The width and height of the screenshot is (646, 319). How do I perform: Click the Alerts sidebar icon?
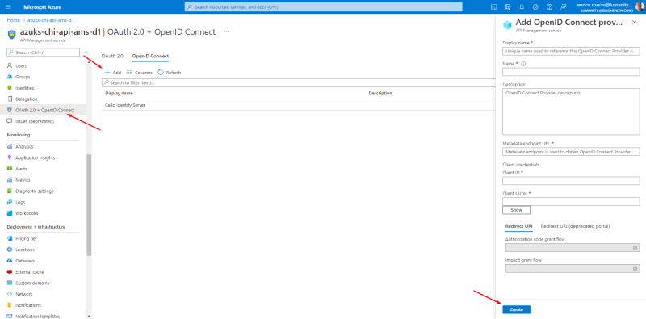tap(10, 169)
